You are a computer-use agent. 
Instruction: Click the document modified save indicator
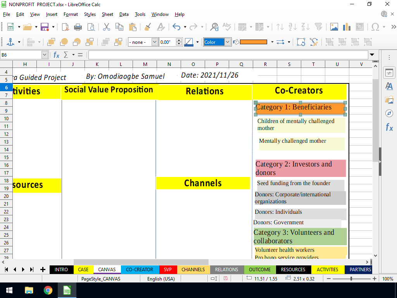click(x=226, y=279)
